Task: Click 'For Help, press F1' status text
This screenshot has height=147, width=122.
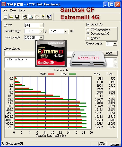Action: coord(12,144)
